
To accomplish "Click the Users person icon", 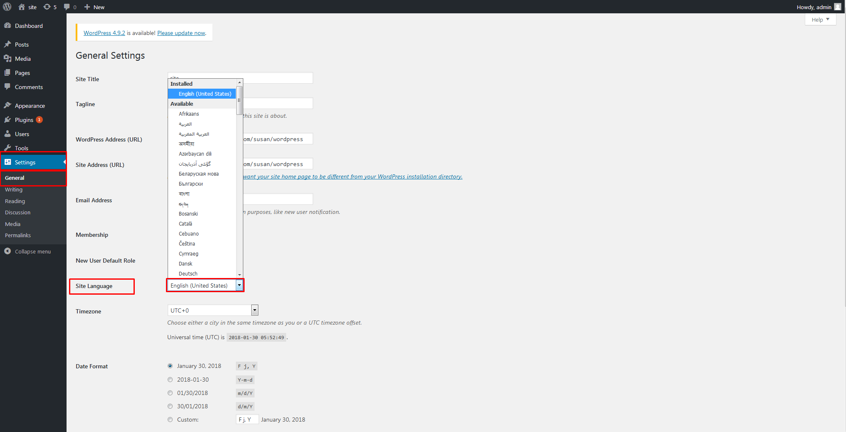I will [7, 134].
